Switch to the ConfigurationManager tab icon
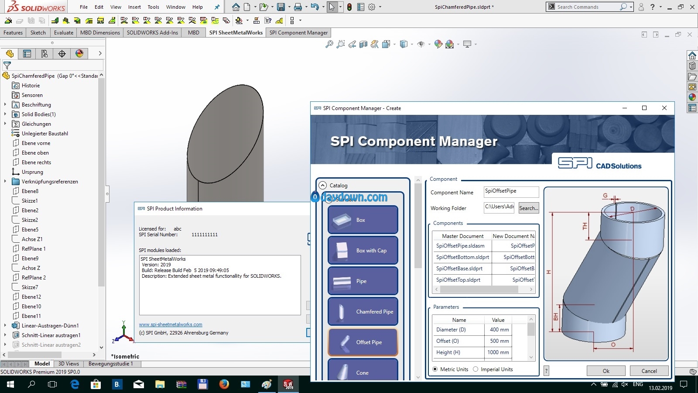This screenshot has width=698, height=393. point(44,54)
